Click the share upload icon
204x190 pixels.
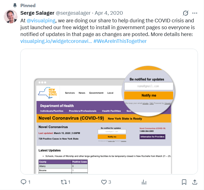[x=195, y=182]
